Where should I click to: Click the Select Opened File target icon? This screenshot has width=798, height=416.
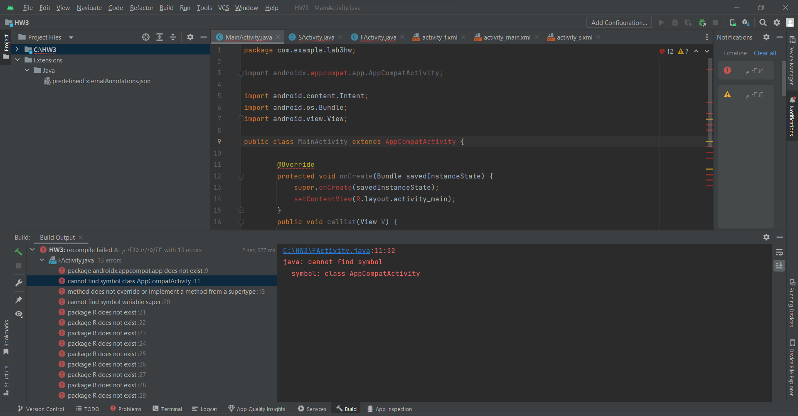click(146, 37)
